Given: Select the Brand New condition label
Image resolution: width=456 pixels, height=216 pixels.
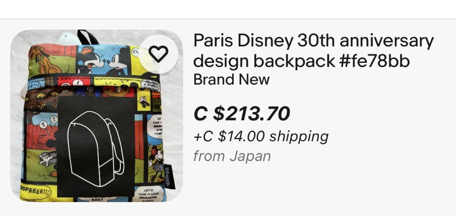Looking at the screenshot, I should coord(231,79).
